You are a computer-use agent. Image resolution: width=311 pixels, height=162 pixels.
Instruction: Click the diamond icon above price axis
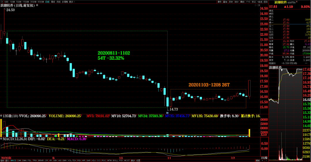tap(256, 5)
